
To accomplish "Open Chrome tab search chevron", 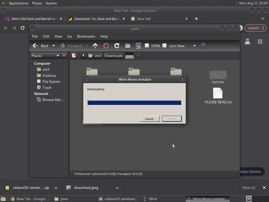I will tap(263, 19).
